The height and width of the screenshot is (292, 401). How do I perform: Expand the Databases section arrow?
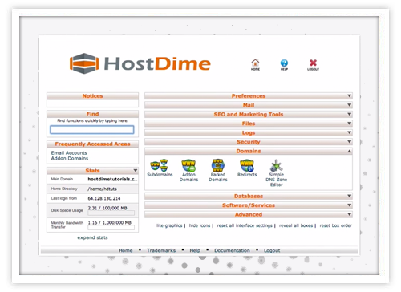coord(349,196)
